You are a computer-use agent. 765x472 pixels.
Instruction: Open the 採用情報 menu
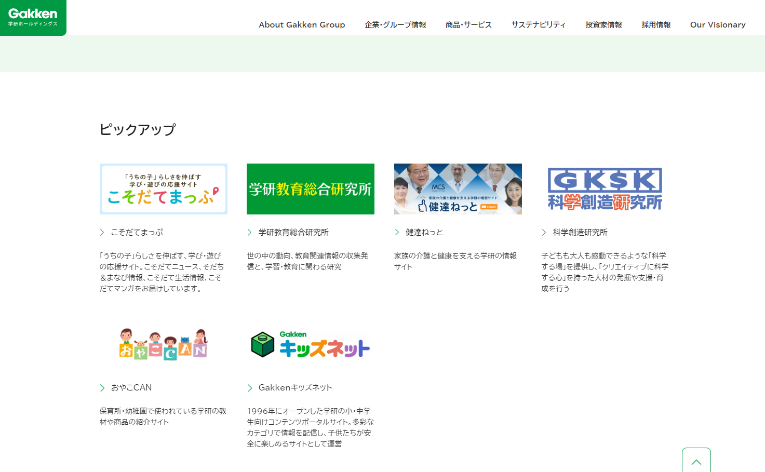[x=656, y=25]
